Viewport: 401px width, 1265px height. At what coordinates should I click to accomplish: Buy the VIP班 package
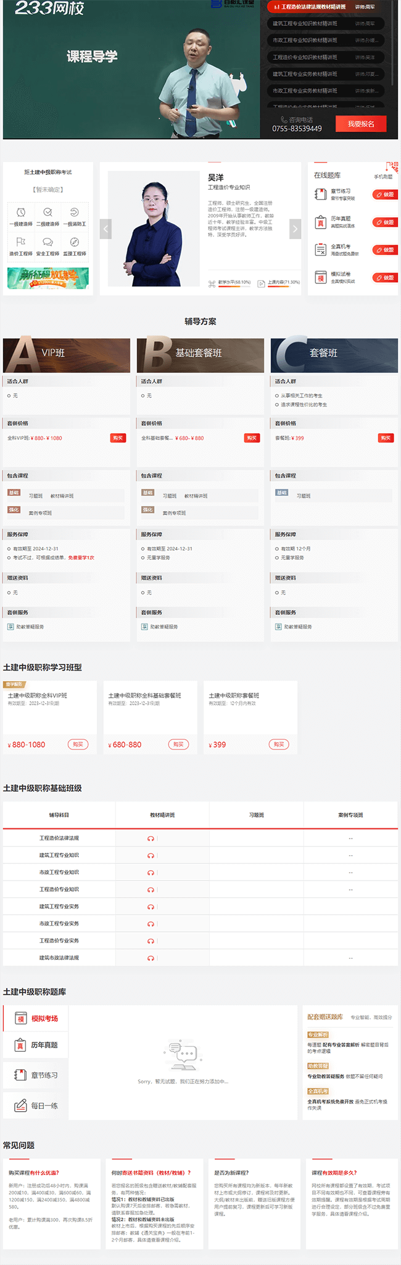click(x=118, y=438)
